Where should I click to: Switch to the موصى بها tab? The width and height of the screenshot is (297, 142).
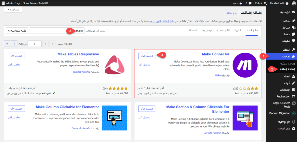tap(207, 31)
